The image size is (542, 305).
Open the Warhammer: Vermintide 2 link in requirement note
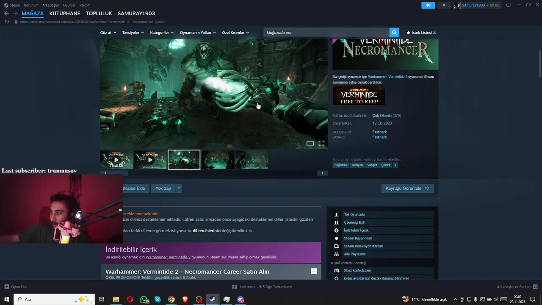pos(387,77)
